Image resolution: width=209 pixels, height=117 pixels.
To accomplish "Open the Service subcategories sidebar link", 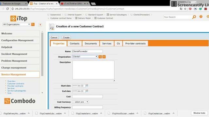I will [17, 91].
